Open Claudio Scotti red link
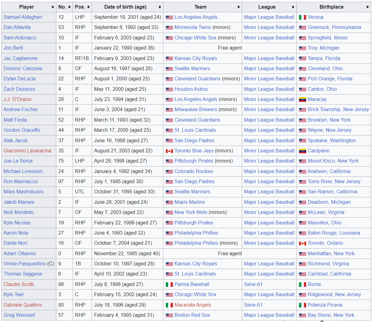Image resolution: width=372 pixels, height=322 pixels. (19, 284)
